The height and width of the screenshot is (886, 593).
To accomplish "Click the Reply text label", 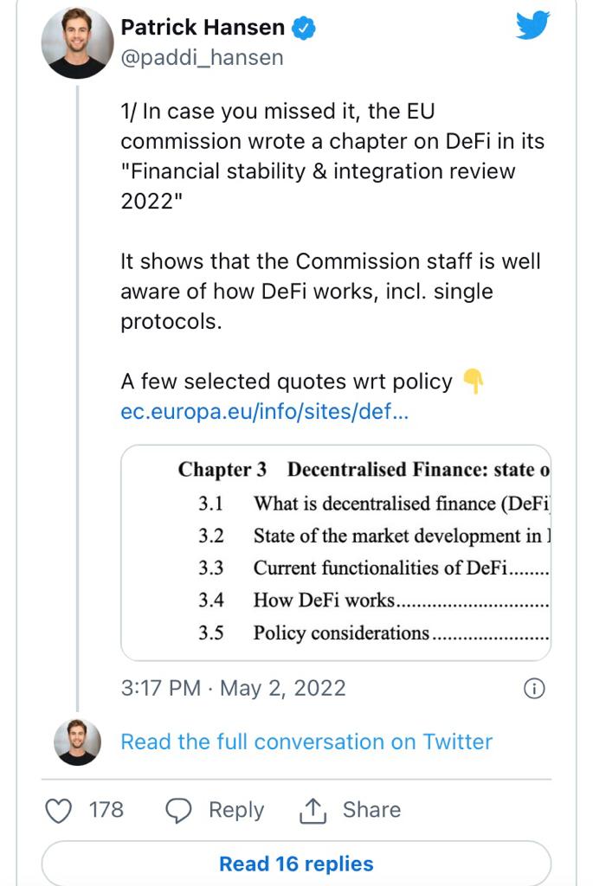I will [236, 811].
